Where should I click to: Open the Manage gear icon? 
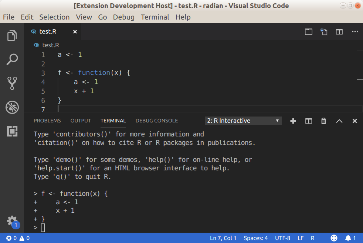(x=12, y=221)
